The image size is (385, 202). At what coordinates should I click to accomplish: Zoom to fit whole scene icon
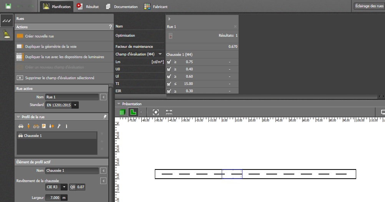pyautogui.click(x=156, y=112)
